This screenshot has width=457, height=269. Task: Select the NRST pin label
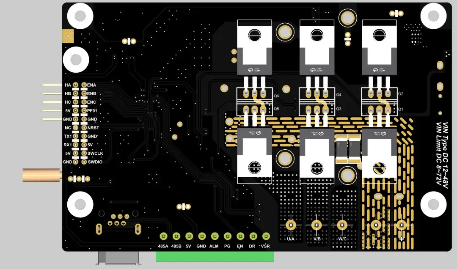[x=93, y=128]
